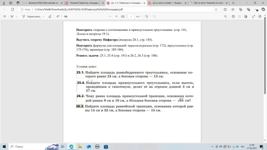The height and width of the screenshot is (150, 267).
Task: Close the гдз по фото онлайн tab
Action: [x=185, y=3]
